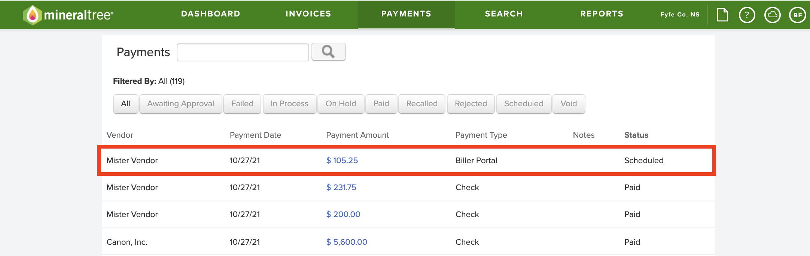Image resolution: width=810 pixels, height=256 pixels.
Task: Sort by Payment Date column
Action: click(x=255, y=135)
